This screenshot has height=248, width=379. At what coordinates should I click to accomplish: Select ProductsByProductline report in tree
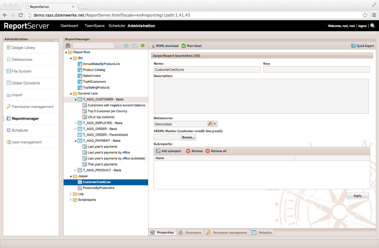[99, 188]
